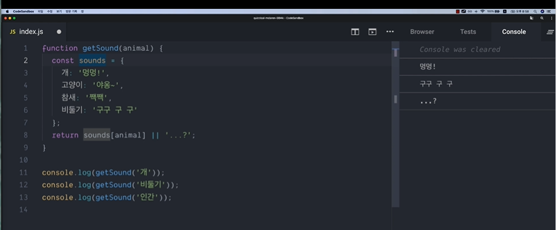Open the Apple menu
This screenshot has height=230, width=558.
click(7, 11)
